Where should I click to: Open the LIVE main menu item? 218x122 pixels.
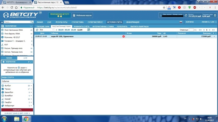point(49,22)
